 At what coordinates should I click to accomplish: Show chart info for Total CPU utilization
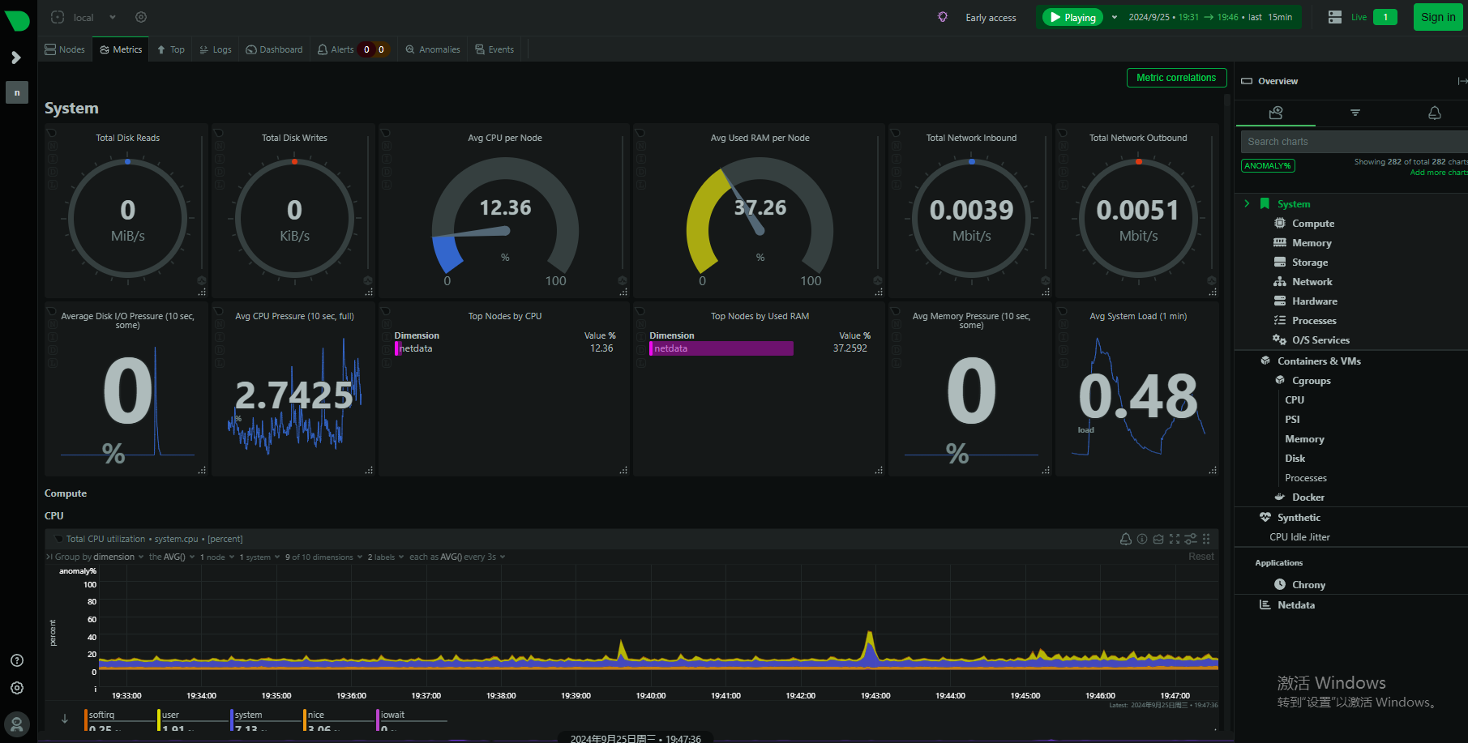1142,539
